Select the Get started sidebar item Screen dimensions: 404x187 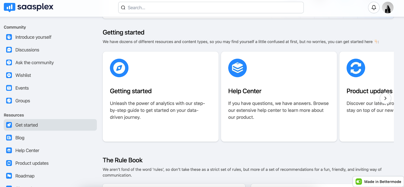click(x=50, y=125)
